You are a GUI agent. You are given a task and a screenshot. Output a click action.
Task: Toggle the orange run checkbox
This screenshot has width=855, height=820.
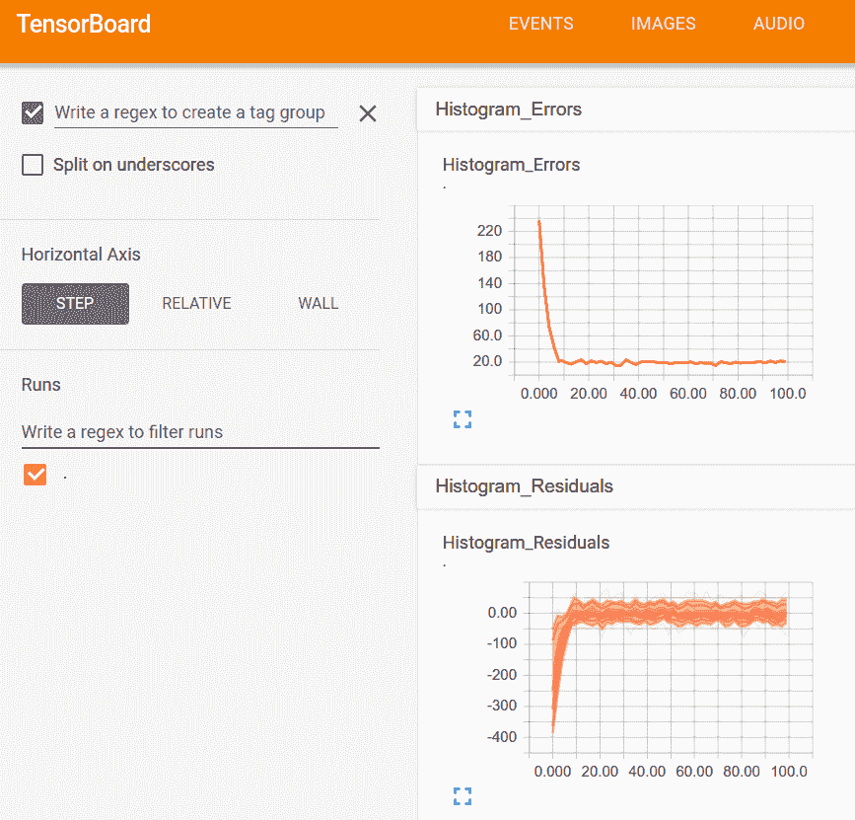point(36,476)
